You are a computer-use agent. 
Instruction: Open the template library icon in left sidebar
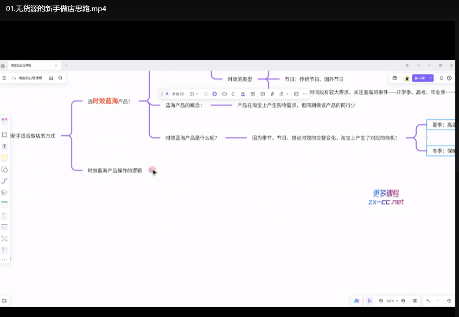tap(4, 120)
